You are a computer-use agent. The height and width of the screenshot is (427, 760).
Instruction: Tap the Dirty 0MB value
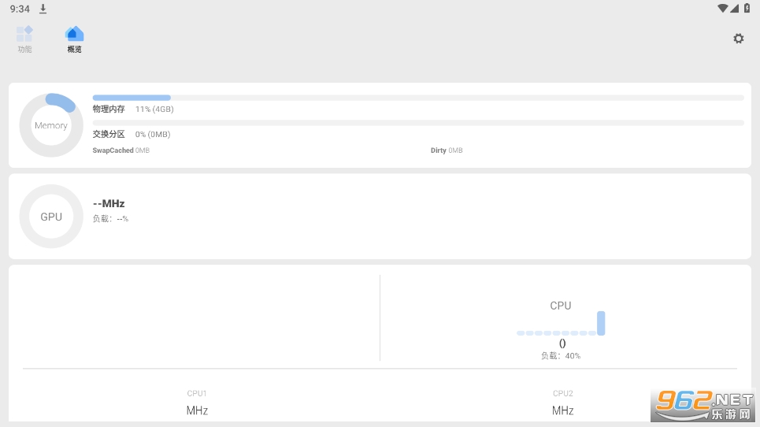(447, 150)
